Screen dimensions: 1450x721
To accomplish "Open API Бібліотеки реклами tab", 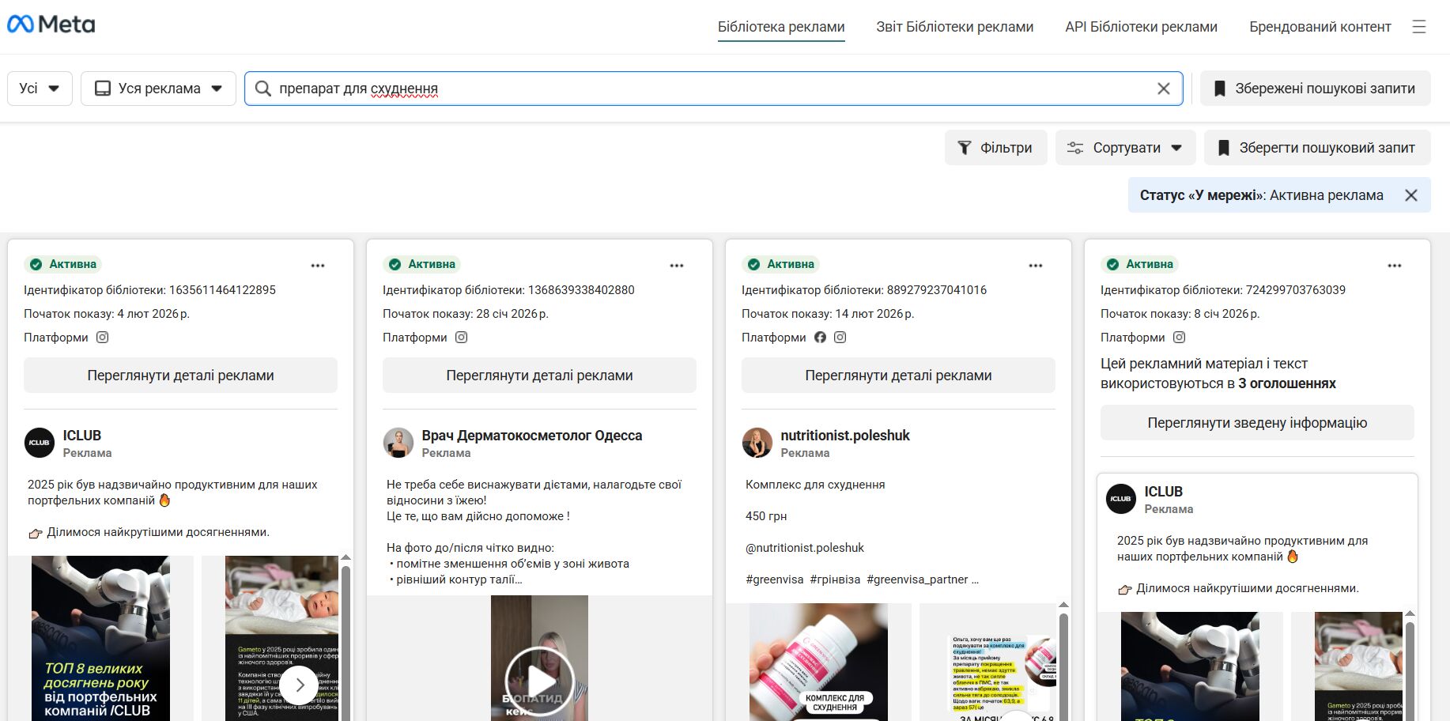I will pyautogui.click(x=1142, y=27).
